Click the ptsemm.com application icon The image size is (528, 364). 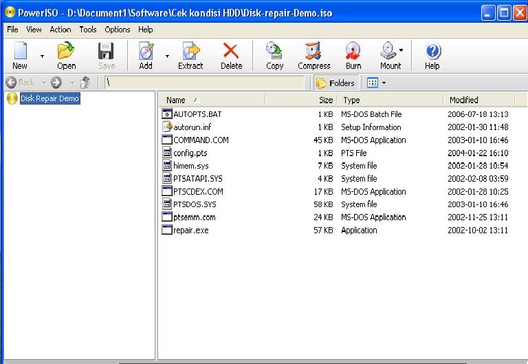click(167, 217)
